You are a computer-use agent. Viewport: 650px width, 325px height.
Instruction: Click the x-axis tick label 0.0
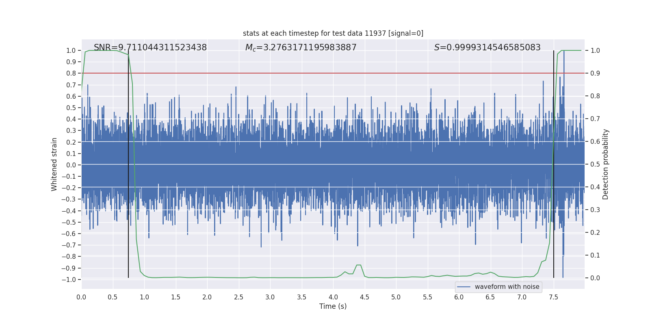tap(81, 297)
